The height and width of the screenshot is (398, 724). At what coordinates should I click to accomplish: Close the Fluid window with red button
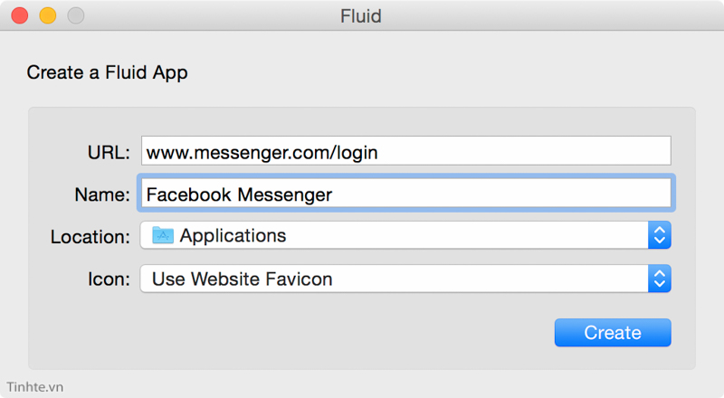click(x=20, y=15)
